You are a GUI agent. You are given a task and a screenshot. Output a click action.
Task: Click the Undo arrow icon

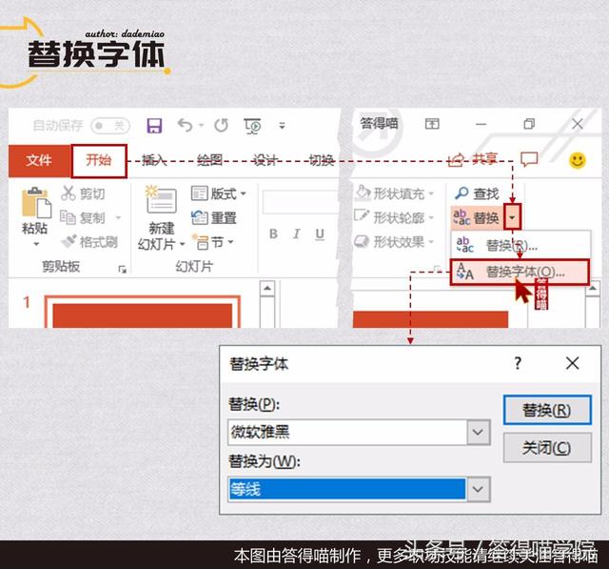pos(186,125)
